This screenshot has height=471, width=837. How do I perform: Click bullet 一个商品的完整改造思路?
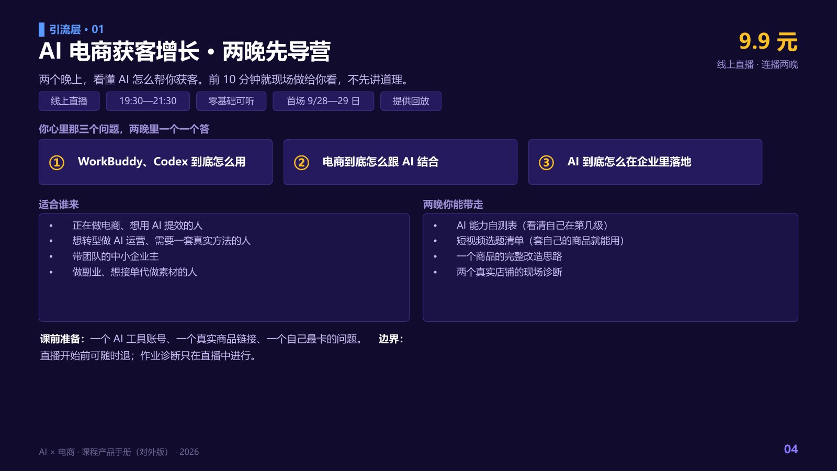pos(509,256)
